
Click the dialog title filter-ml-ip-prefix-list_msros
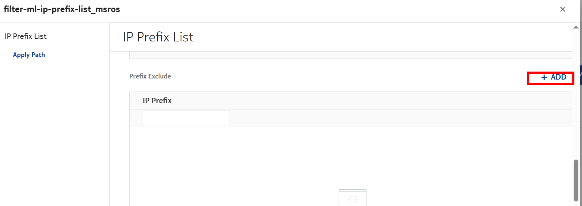click(62, 9)
